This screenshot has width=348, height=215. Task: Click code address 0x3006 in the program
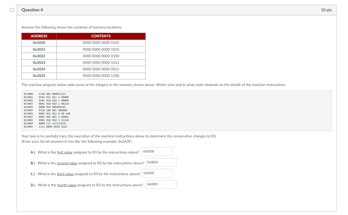(x=28, y=114)
